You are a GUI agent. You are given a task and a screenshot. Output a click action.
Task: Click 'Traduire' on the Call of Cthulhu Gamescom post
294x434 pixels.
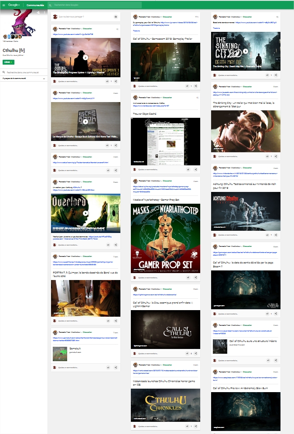(x=136, y=31)
